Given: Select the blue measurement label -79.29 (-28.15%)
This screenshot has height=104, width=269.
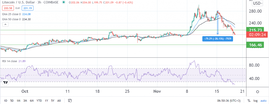Looking at the screenshot, I should (218, 39).
